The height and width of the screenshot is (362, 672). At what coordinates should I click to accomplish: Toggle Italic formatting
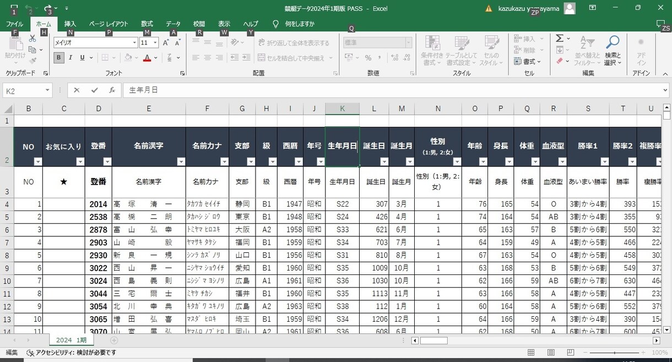pos(71,58)
